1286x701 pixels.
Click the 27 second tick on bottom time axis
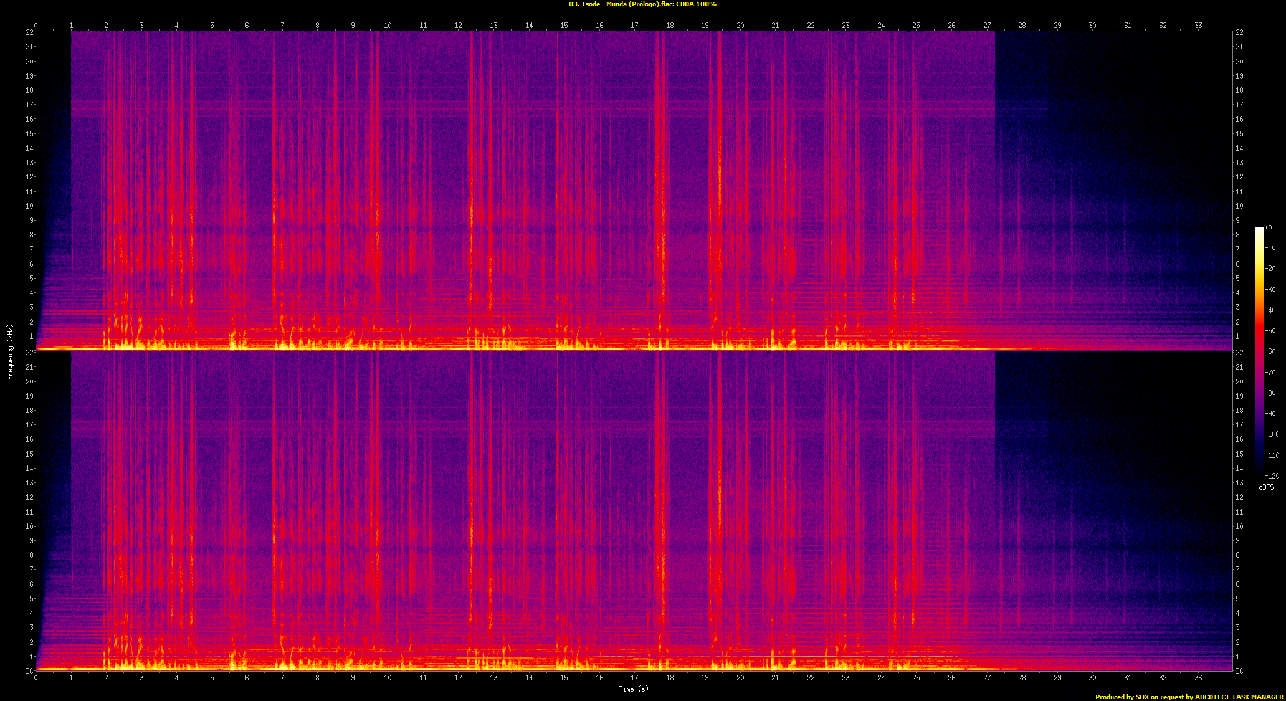pos(987,678)
